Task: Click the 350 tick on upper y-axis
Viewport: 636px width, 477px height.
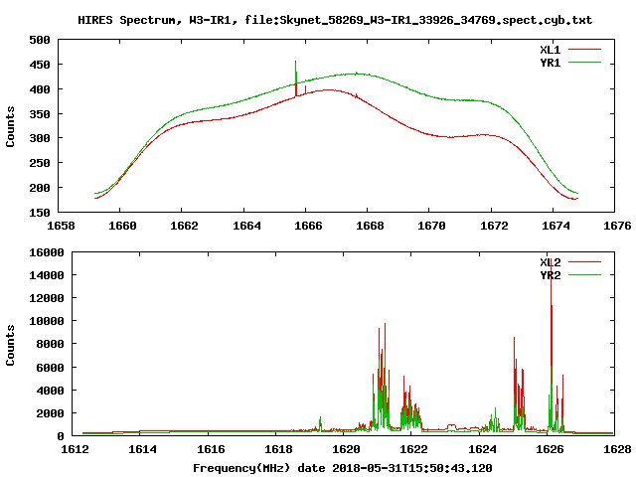Action: 40,114
